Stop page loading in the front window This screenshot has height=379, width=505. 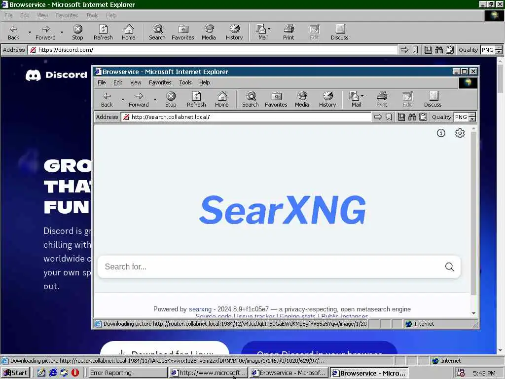171,100
